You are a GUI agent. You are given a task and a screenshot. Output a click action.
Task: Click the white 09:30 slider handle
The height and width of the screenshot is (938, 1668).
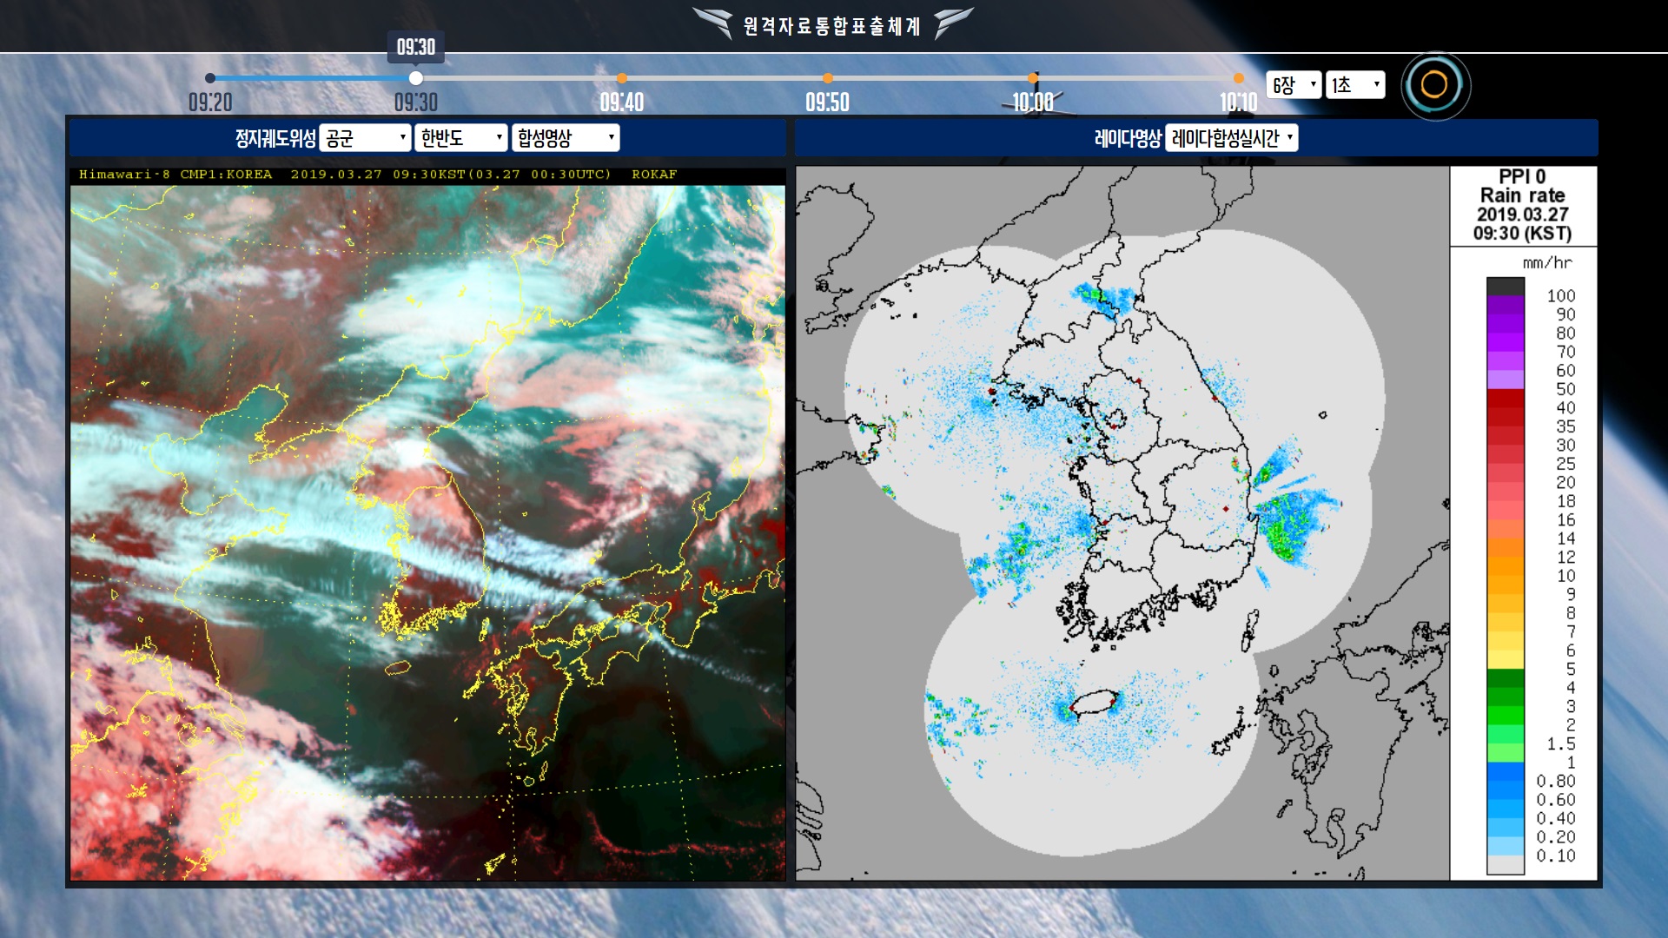point(416,78)
